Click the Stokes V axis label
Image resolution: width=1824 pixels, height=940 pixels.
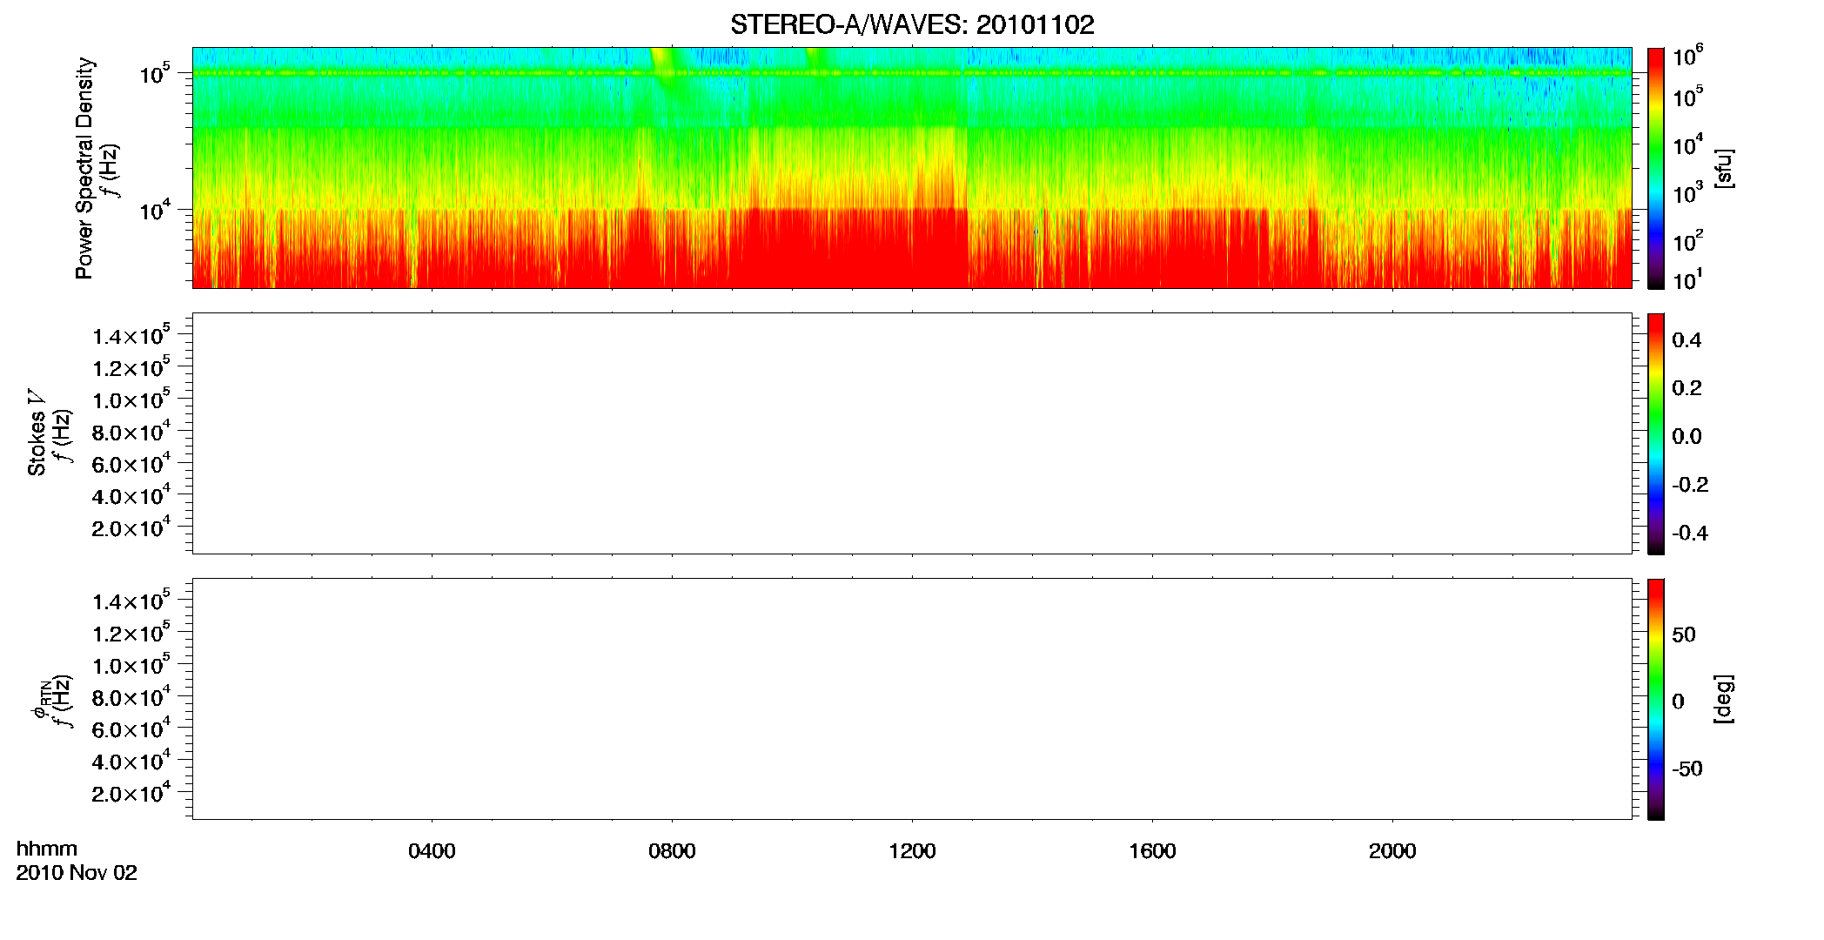(37, 433)
